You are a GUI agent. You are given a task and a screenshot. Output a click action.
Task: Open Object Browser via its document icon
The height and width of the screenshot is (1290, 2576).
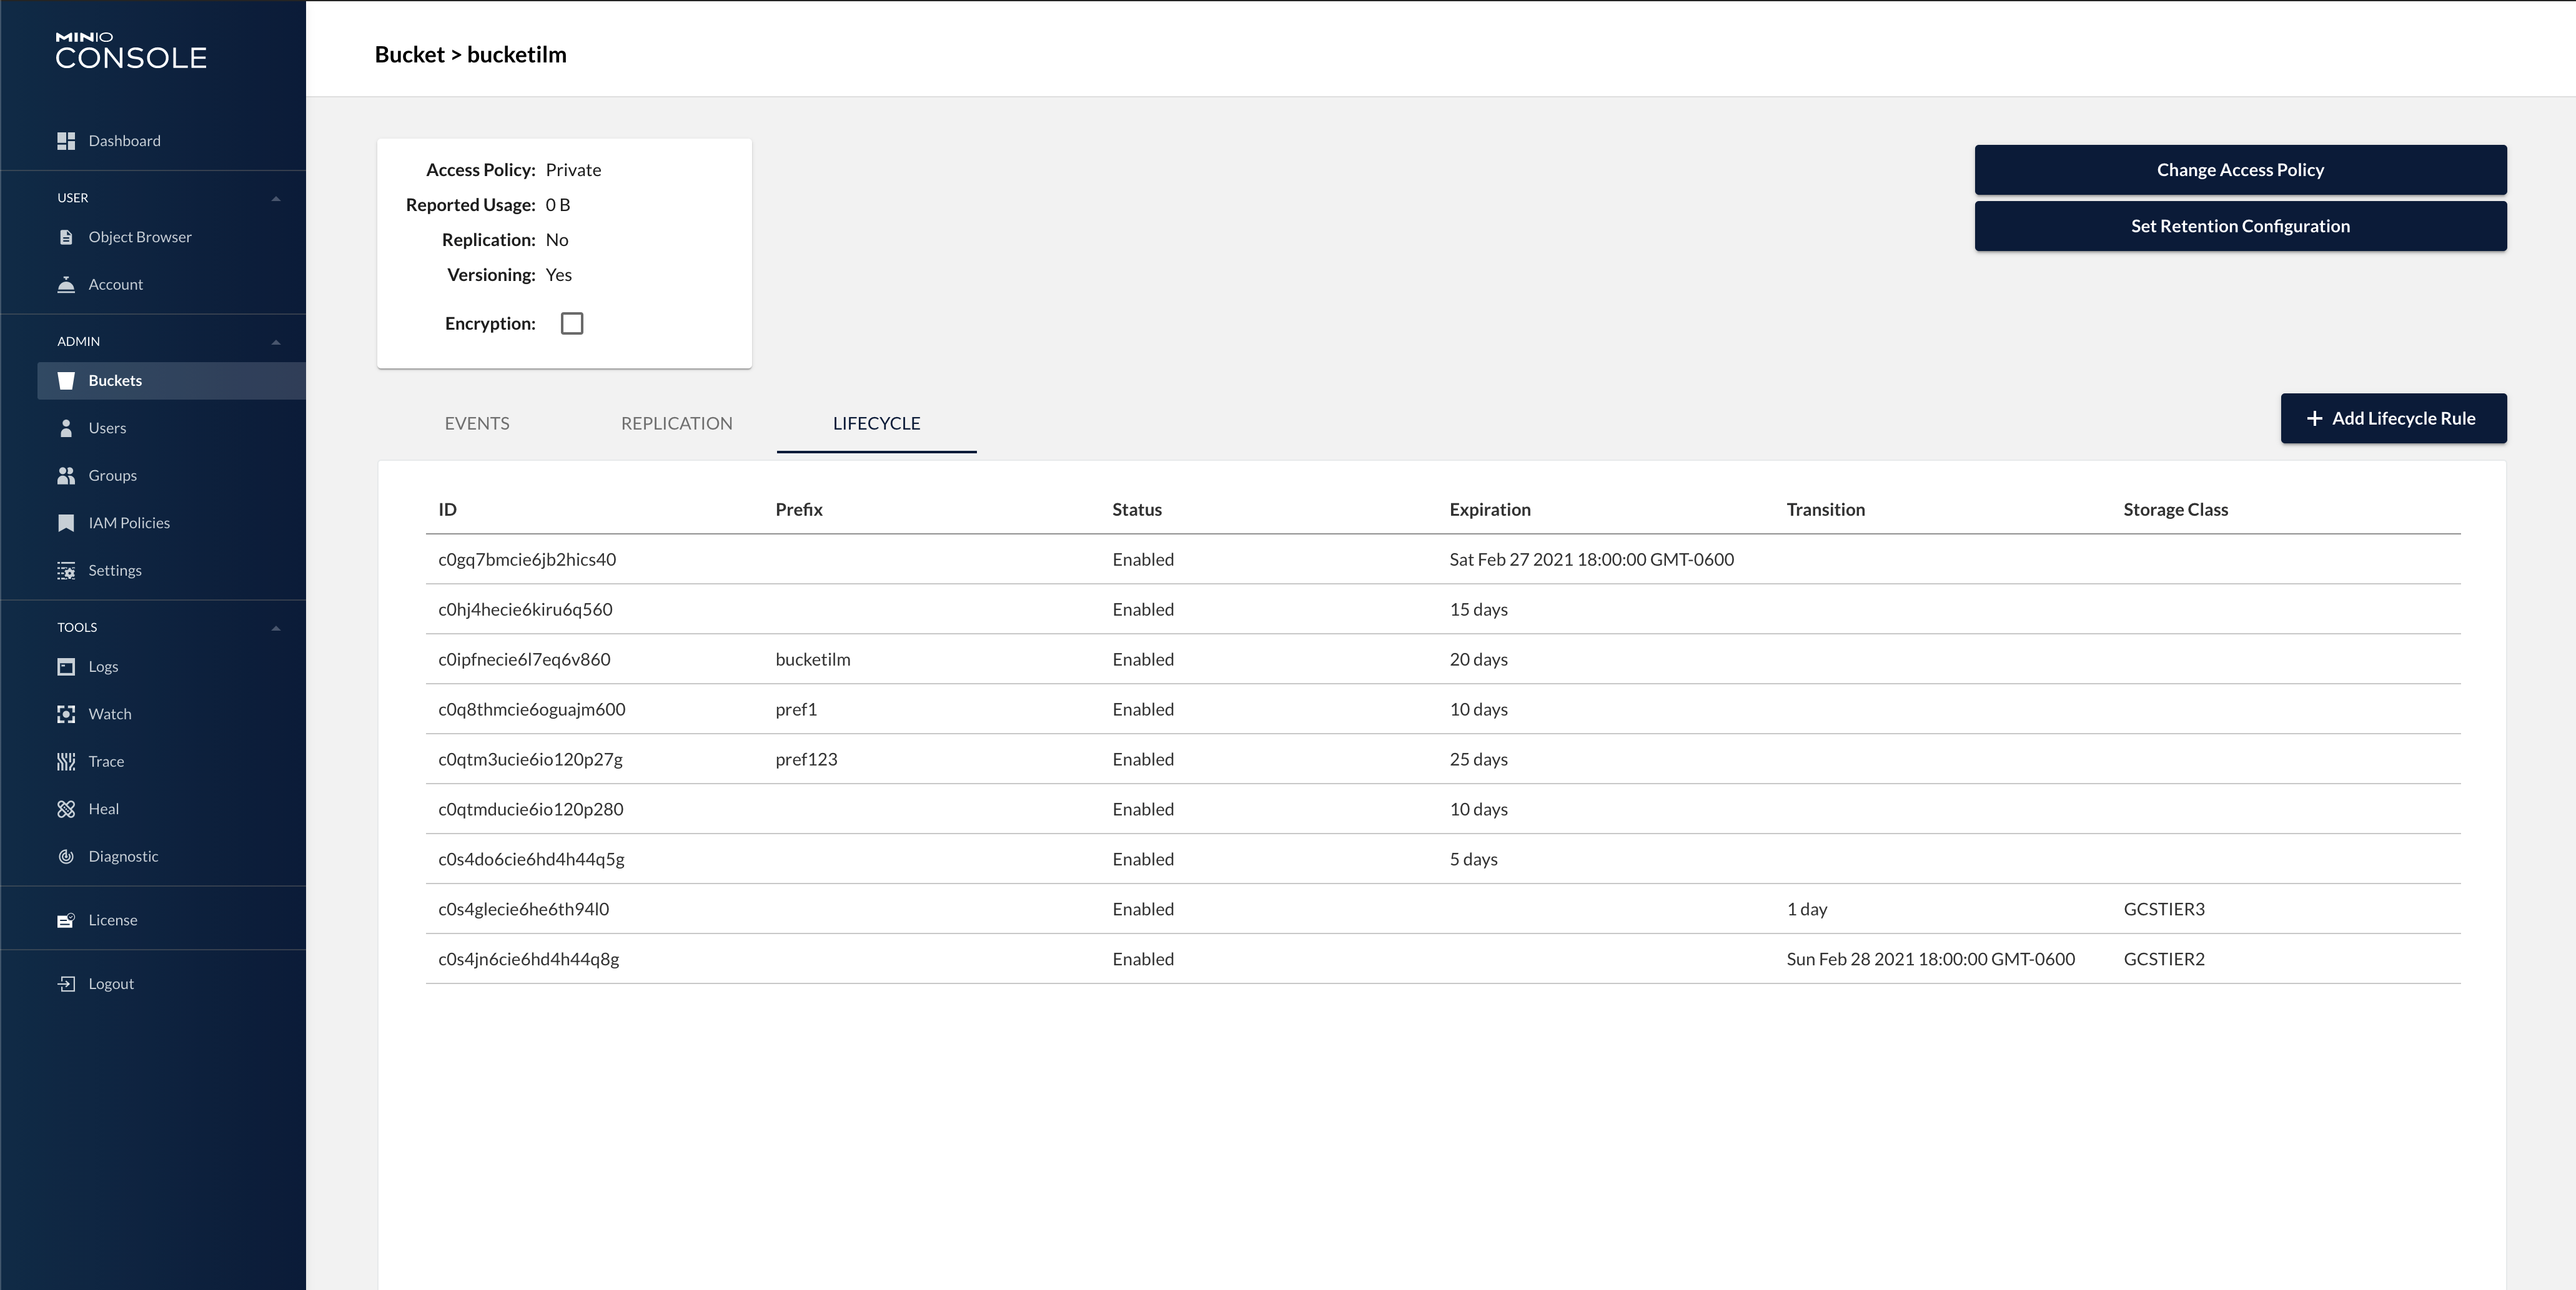[66, 237]
